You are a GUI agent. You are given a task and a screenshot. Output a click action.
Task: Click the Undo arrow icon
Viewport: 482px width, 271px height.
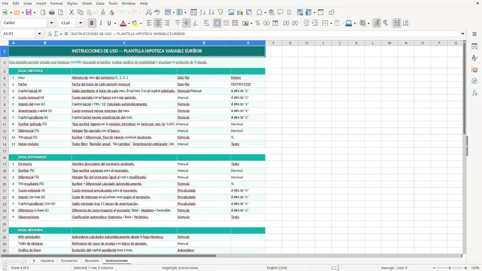click(x=122, y=12)
